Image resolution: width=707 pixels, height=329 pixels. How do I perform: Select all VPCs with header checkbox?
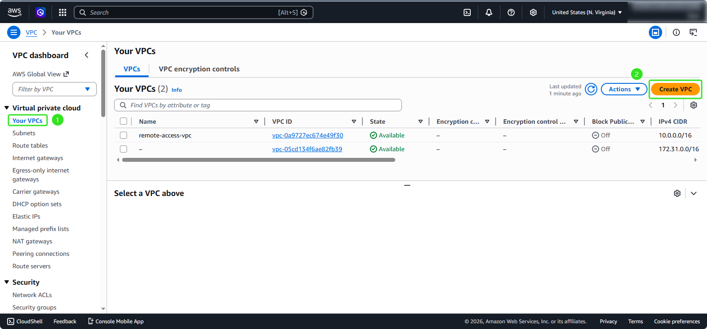coord(123,121)
